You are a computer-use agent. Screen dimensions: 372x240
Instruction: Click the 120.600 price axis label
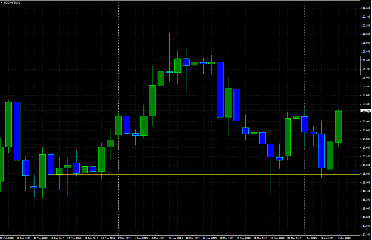[366, 95]
